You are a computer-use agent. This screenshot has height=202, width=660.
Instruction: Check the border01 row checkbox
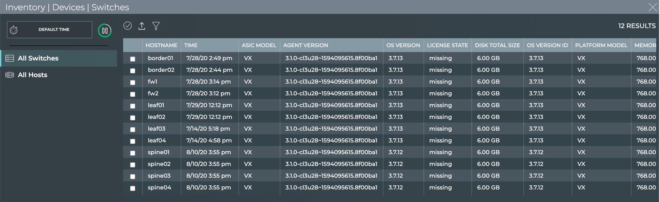pos(133,59)
